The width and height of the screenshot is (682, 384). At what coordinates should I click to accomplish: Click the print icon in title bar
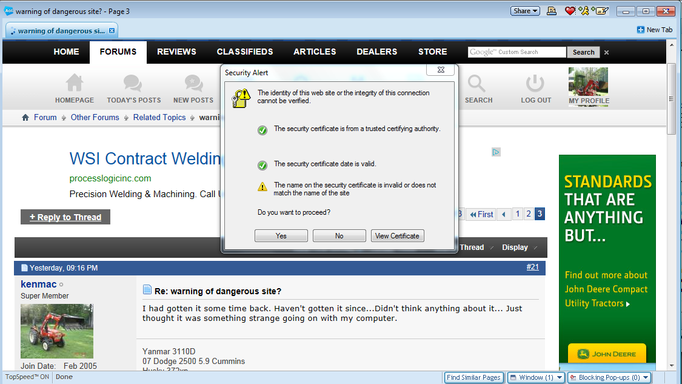552,11
